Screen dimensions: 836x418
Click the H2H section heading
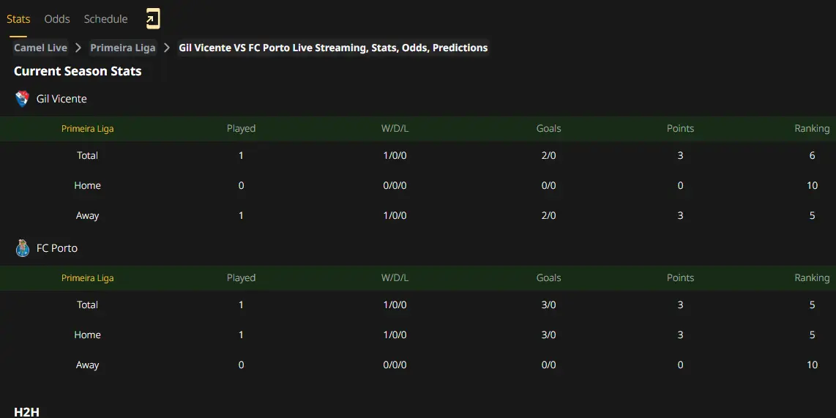point(26,412)
